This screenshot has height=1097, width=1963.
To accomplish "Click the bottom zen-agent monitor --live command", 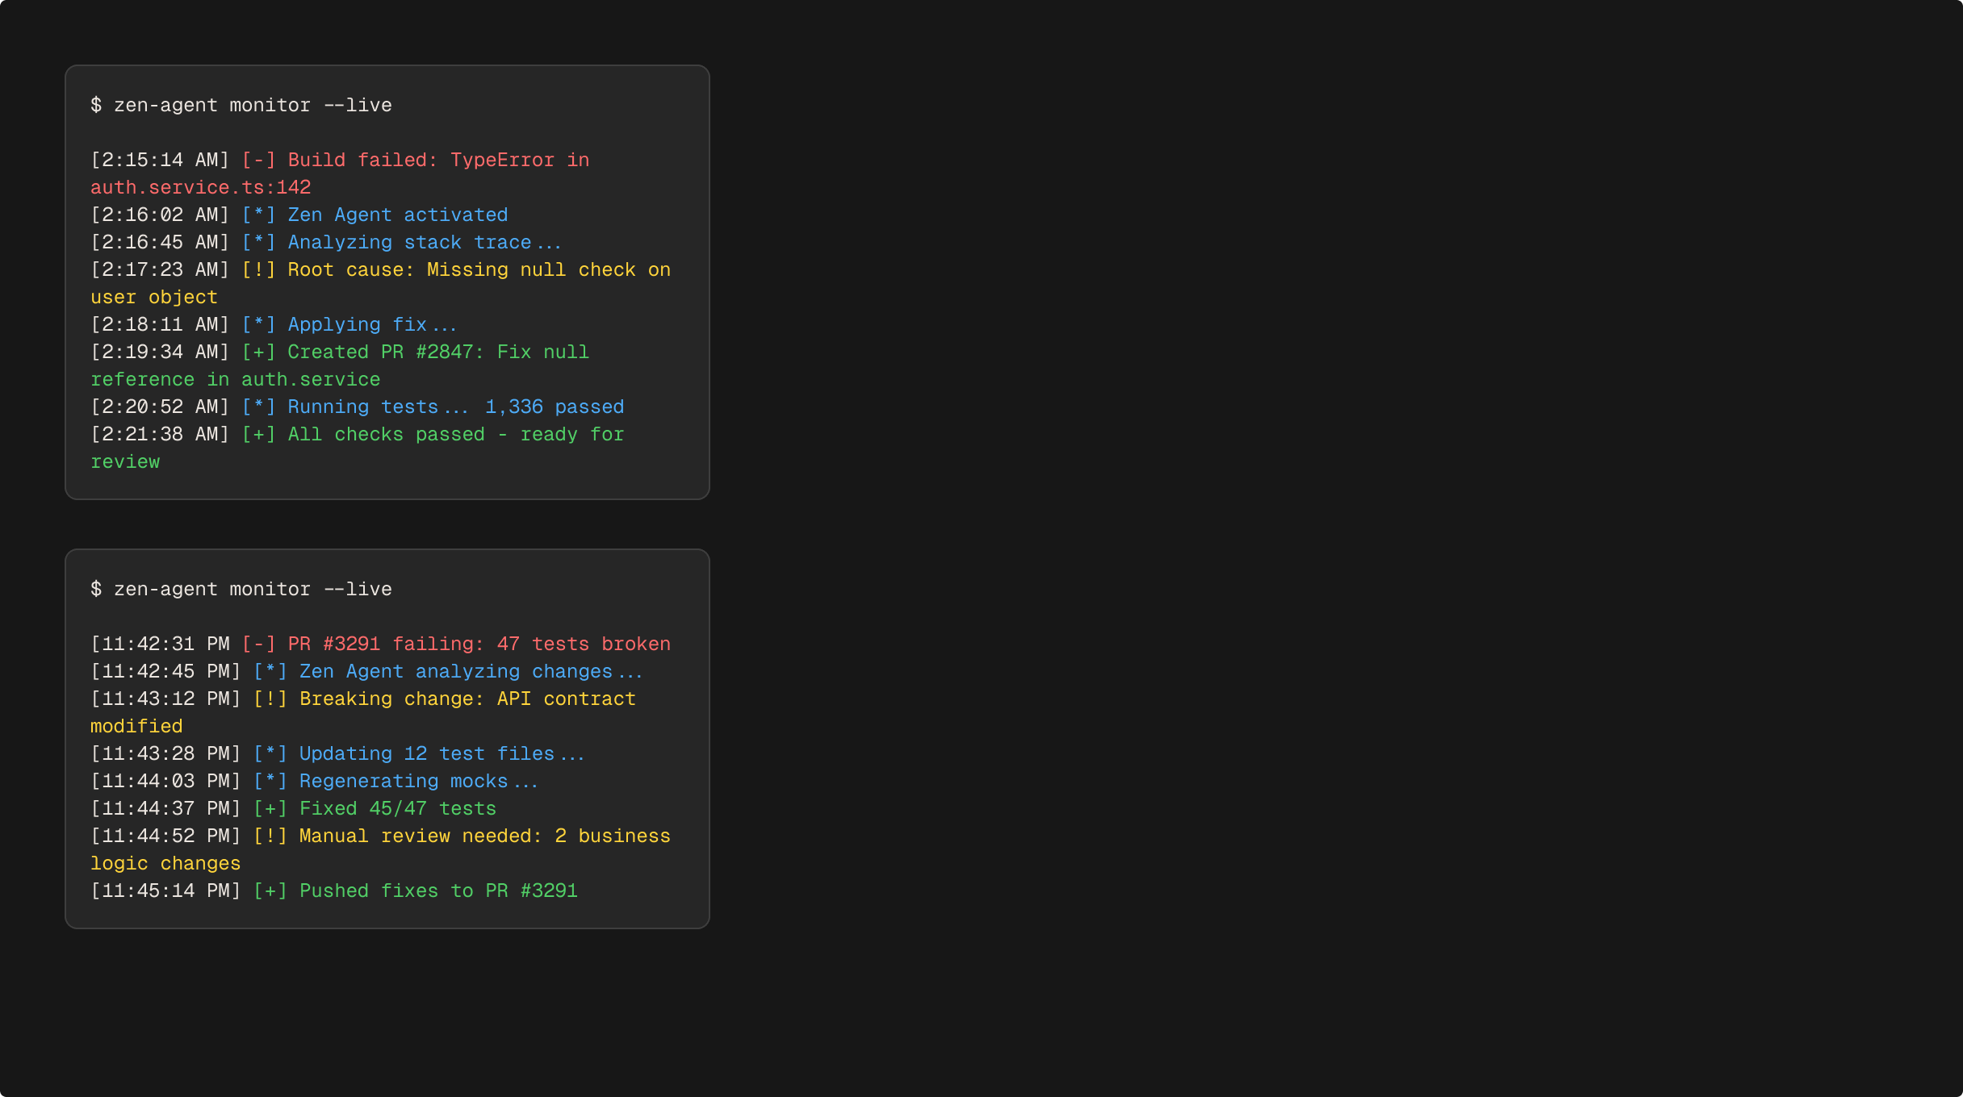I will tap(252, 589).
